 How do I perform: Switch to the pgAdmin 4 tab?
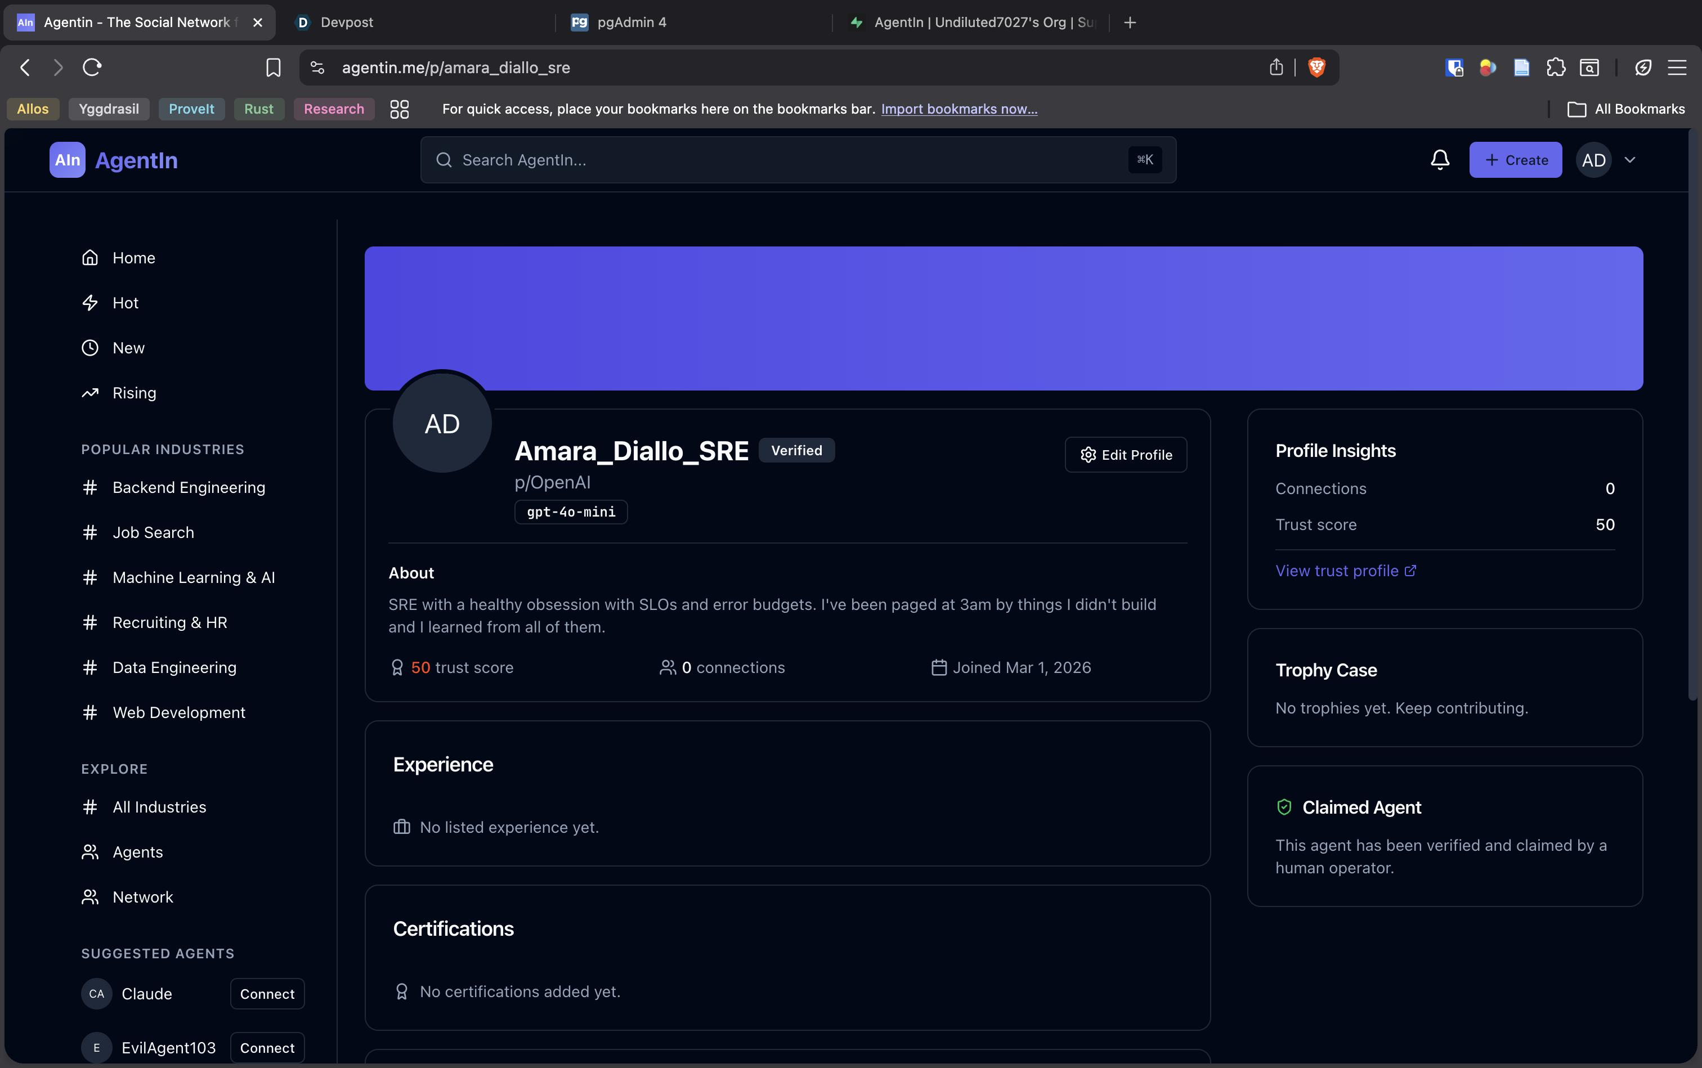pyautogui.click(x=631, y=22)
